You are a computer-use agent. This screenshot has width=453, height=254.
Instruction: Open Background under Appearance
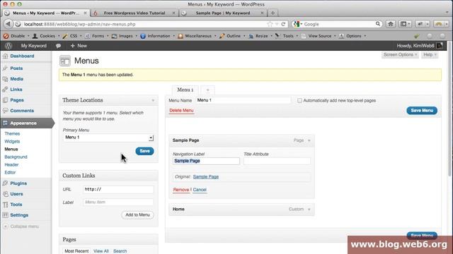click(x=16, y=157)
